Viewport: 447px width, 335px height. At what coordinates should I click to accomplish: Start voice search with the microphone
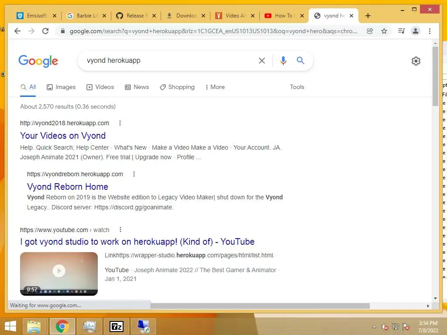tap(283, 60)
